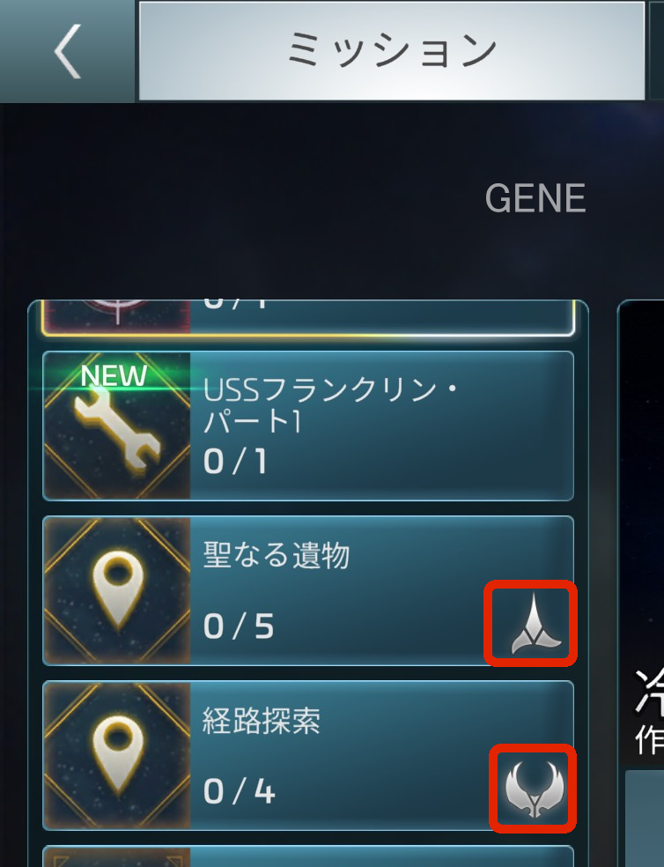Tap the green NEW badge on wrench tile

(x=114, y=376)
